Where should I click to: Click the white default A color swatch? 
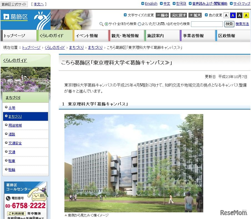[226, 15]
